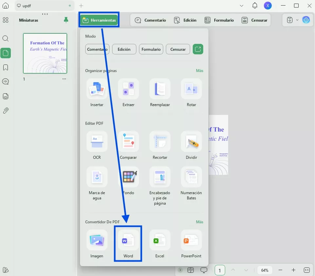315x276 pixels.
Task: Start slideshow presentation mode
Action: pos(204,270)
